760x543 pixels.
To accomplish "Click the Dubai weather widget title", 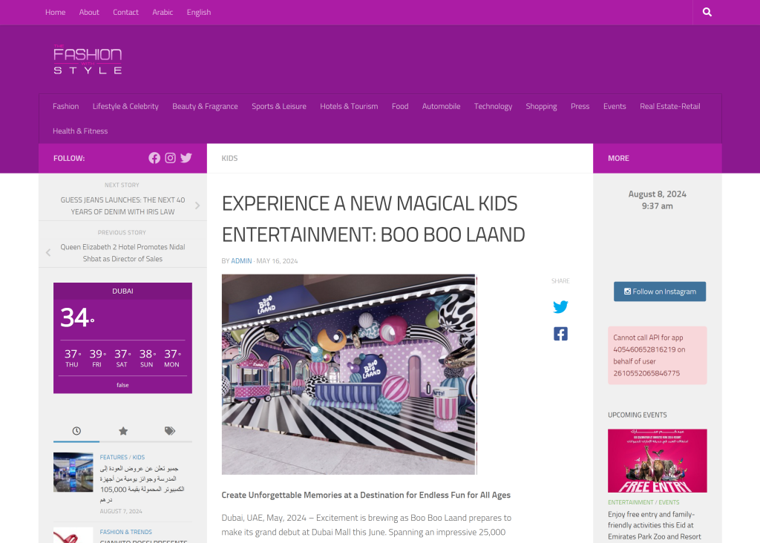I will pyautogui.click(x=122, y=291).
